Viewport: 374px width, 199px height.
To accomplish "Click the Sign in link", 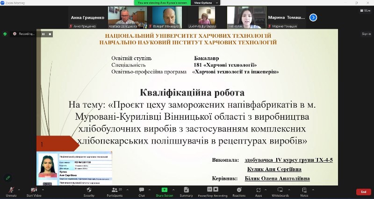I will click(366, 34).
